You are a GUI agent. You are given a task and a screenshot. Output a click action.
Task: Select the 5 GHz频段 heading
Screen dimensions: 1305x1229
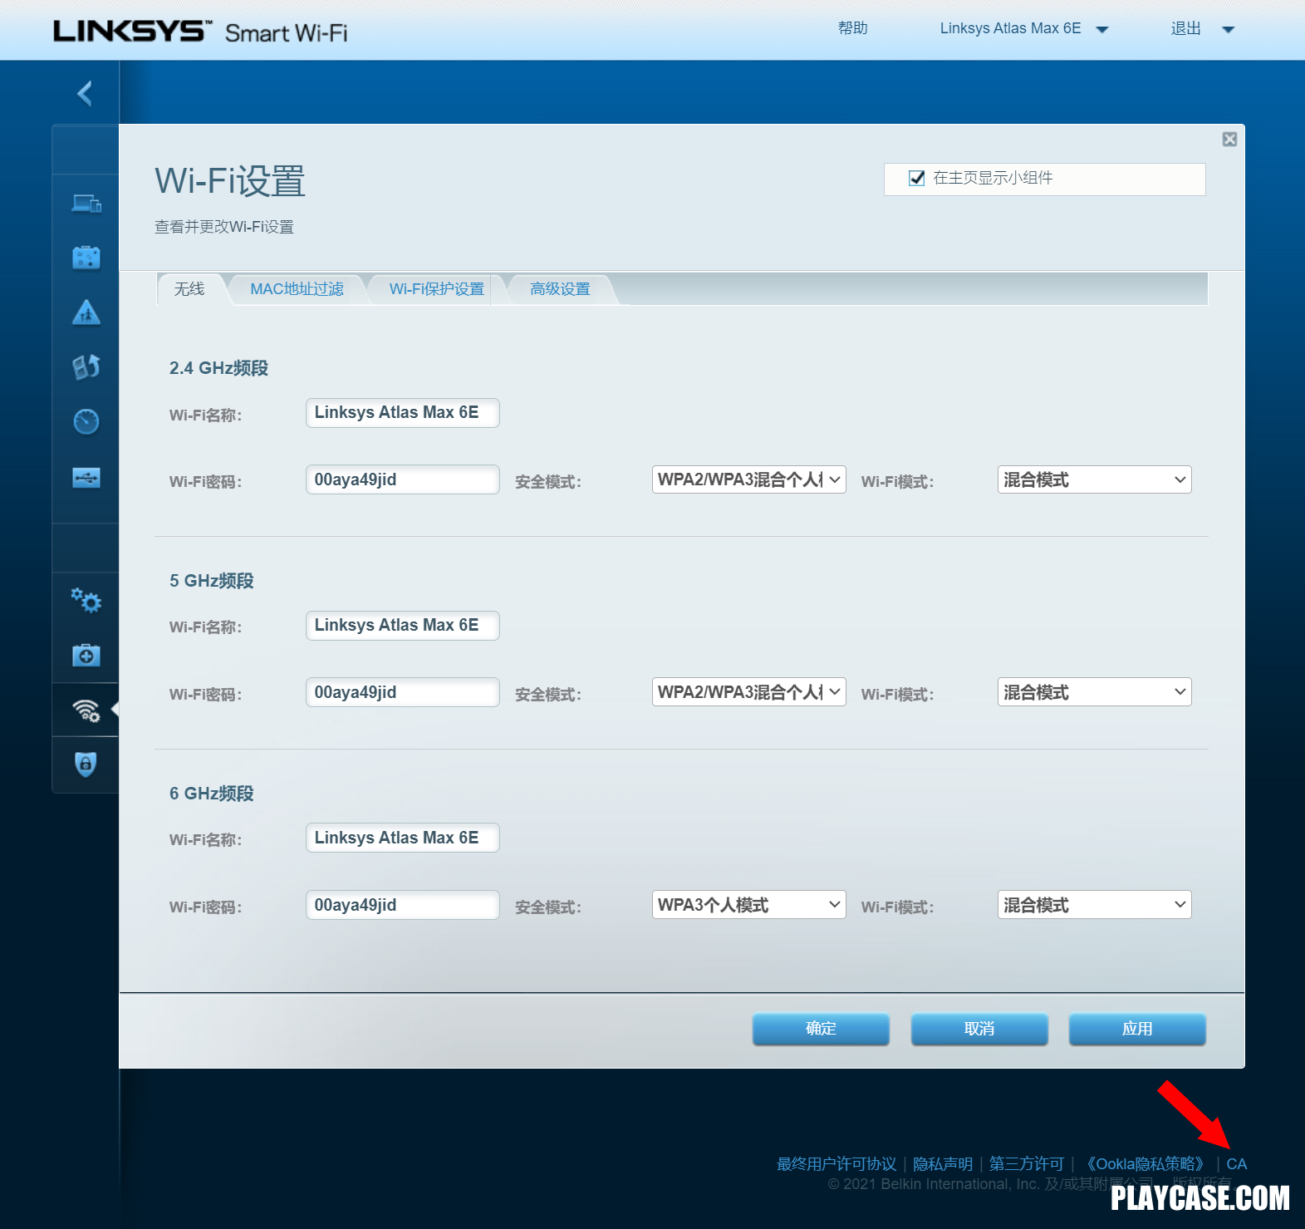211,581
